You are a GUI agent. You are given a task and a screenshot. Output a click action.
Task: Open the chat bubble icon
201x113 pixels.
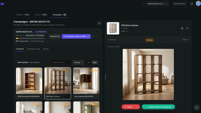point(197,107)
